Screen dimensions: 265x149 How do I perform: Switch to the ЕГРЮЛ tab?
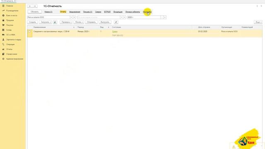[x=107, y=12]
